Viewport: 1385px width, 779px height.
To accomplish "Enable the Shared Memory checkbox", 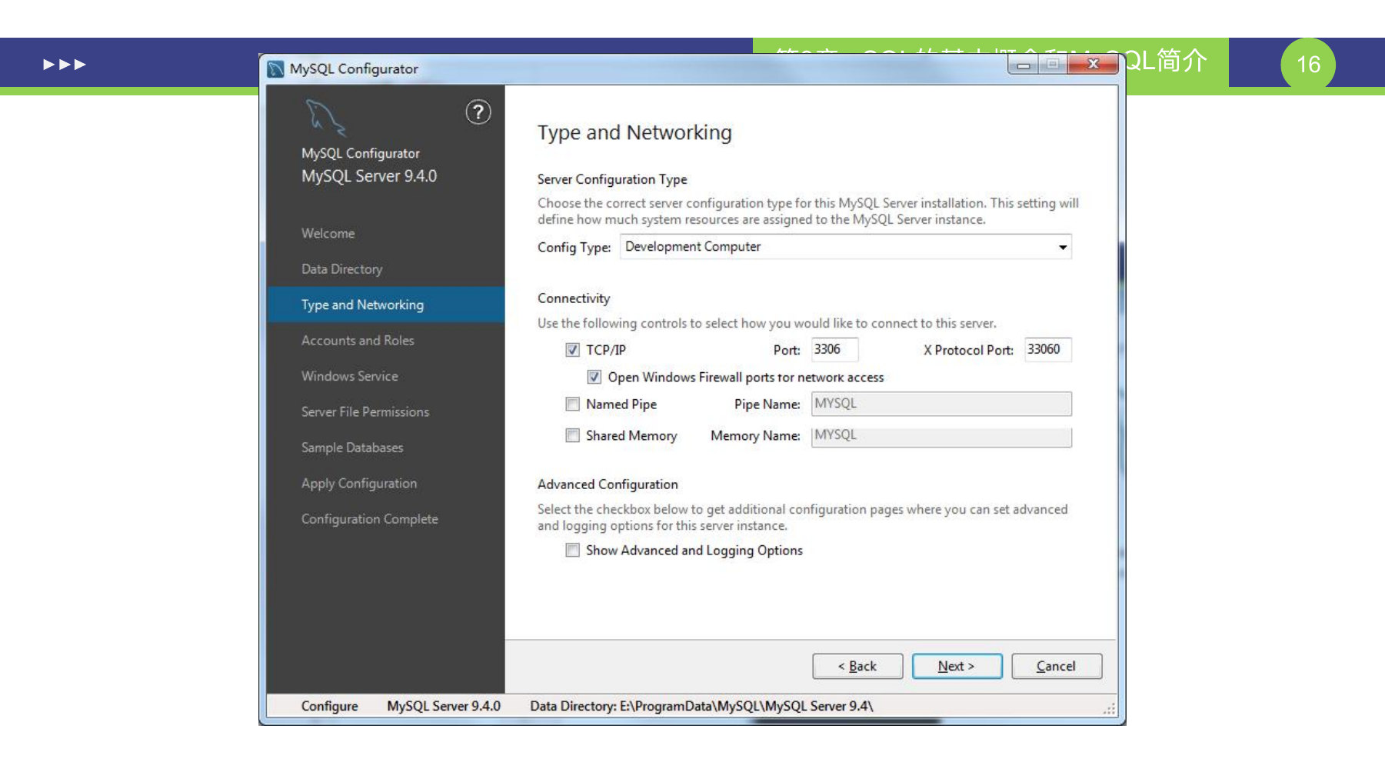I will coord(572,435).
